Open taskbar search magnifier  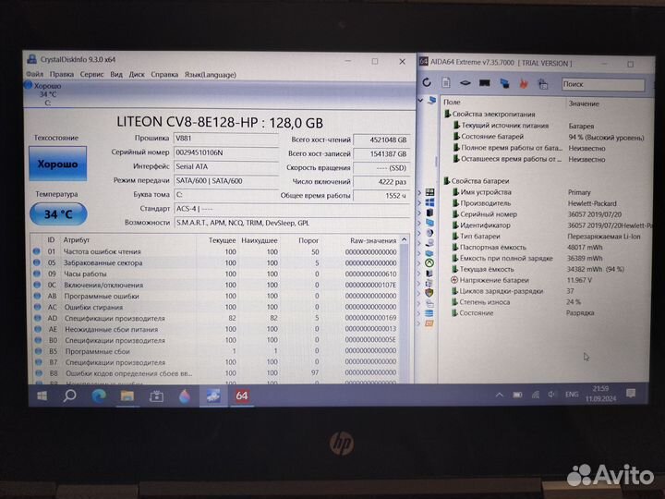pos(69,396)
